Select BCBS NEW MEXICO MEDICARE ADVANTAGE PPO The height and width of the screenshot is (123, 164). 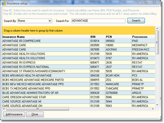(78, 84)
